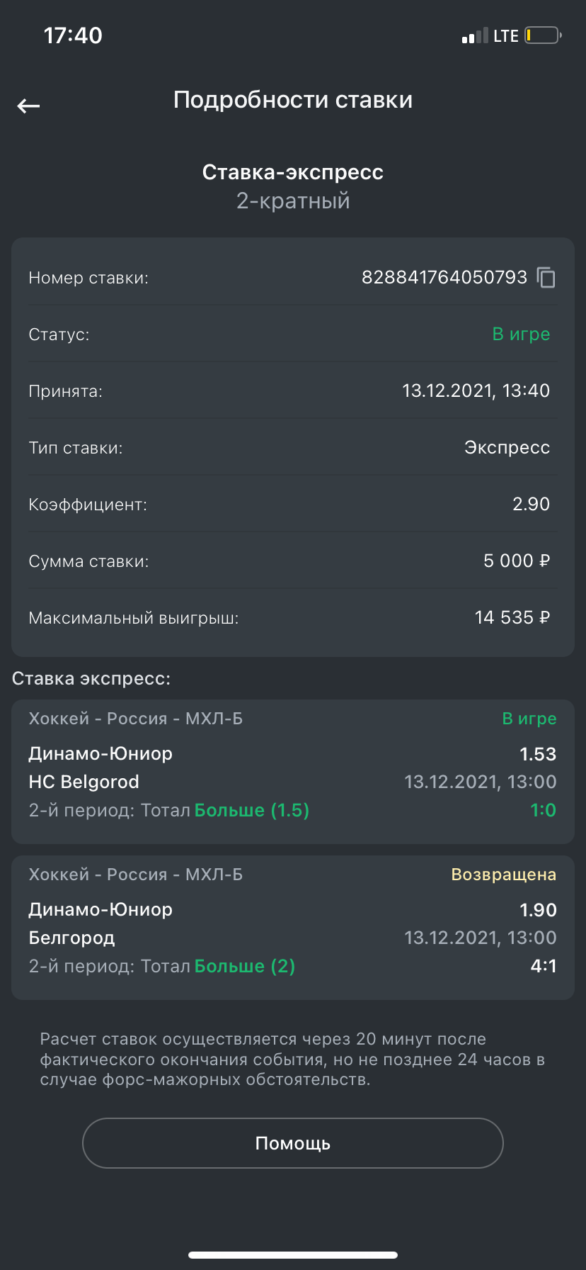This screenshot has width=586, height=1270.
Task: Tap the 4:1 final score
Action: [x=543, y=966]
